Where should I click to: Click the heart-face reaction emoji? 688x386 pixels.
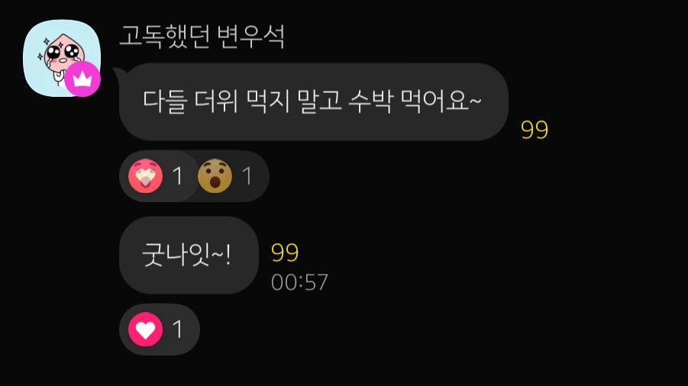tap(145, 175)
